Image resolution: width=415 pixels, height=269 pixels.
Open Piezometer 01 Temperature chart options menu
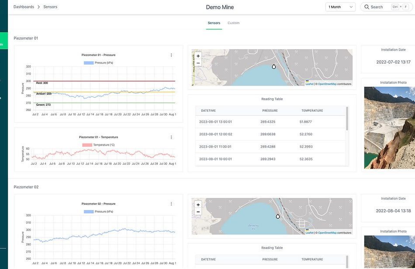tap(171, 137)
